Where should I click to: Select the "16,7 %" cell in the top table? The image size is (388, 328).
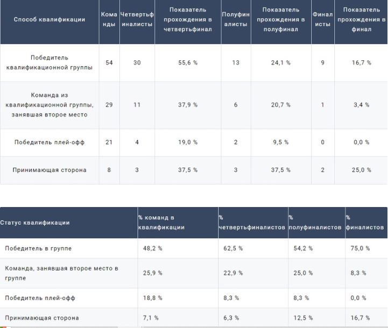tap(361, 63)
